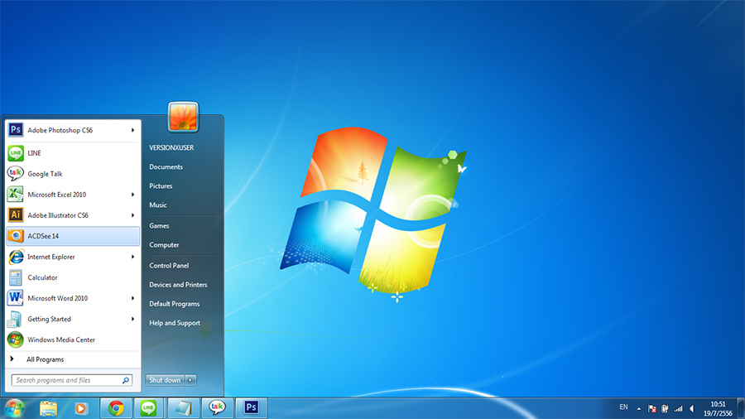The width and height of the screenshot is (745, 419).
Task: Open Documents from Start menu
Action: [166, 166]
